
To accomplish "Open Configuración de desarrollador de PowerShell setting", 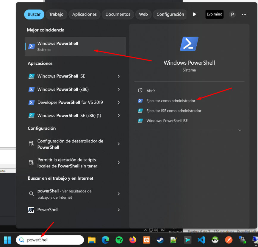I will coord(75,144).
